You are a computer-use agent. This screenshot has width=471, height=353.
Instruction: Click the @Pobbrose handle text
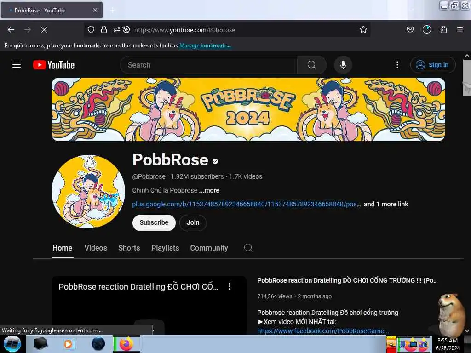click(x=149, y=176)
